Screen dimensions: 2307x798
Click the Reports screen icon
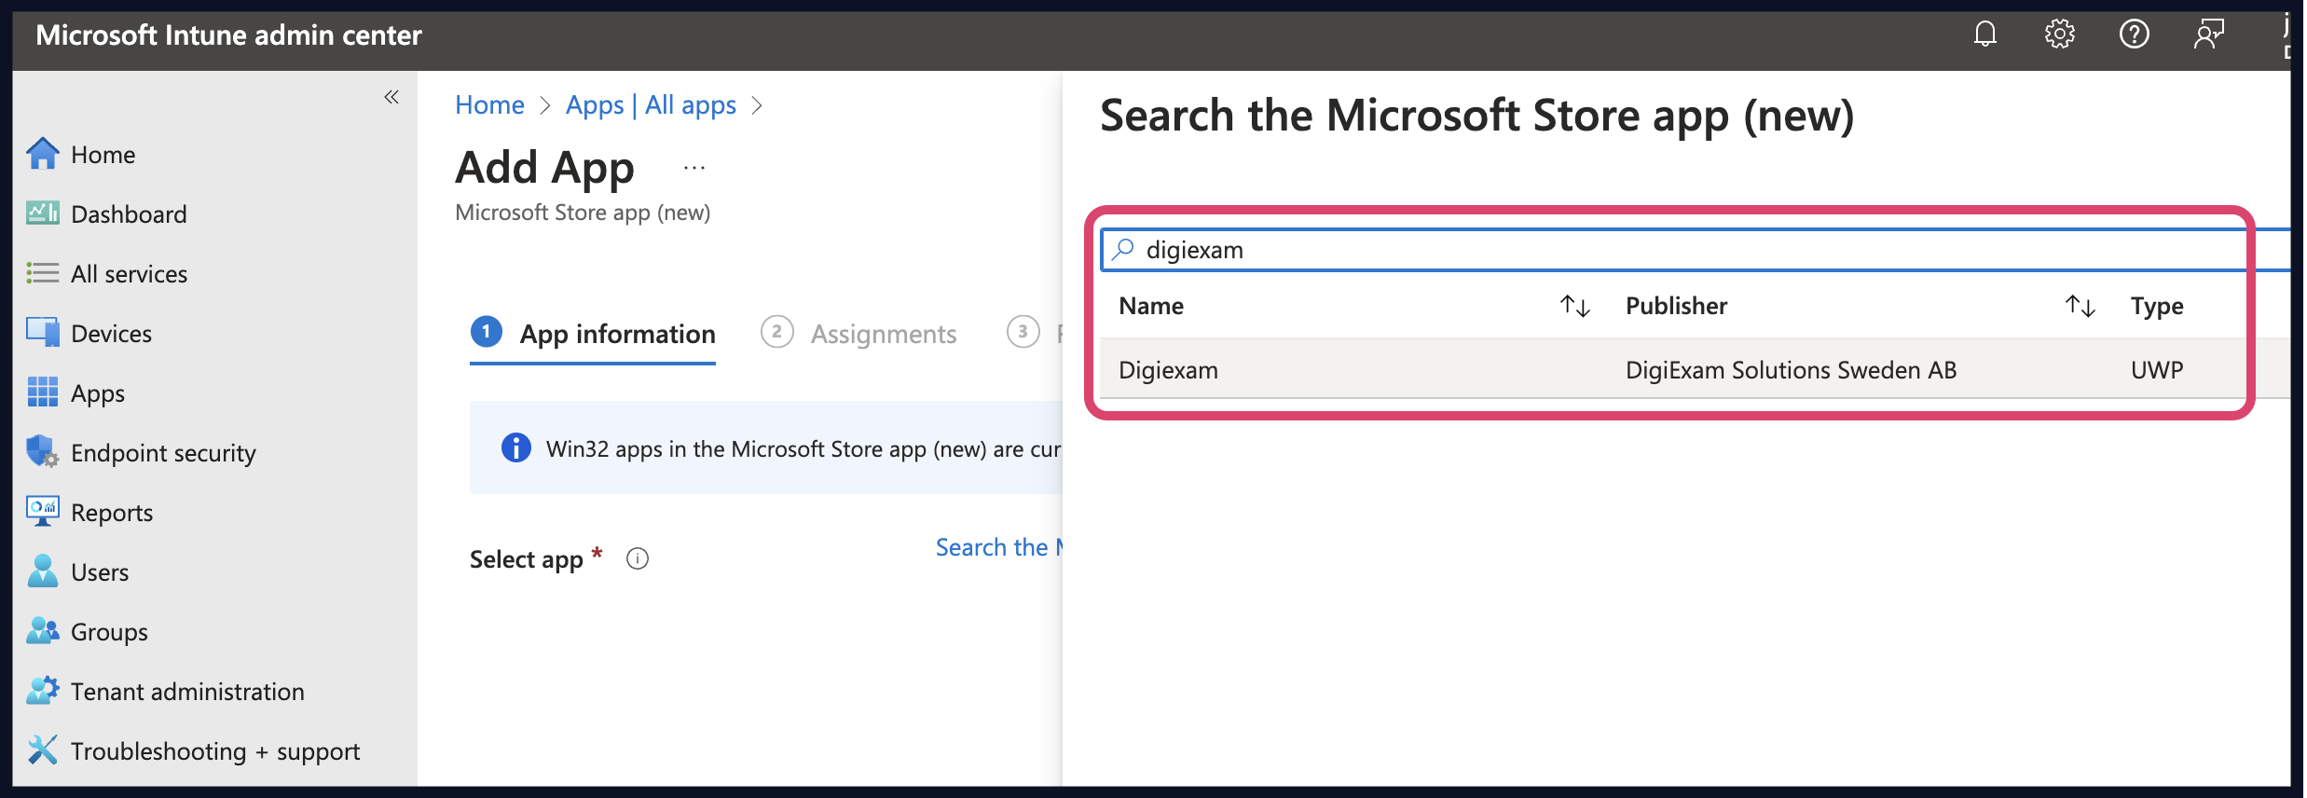tap(43, 512)
